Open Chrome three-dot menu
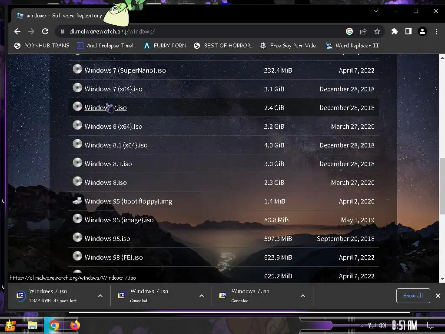The image size is (445, 334). coord(436,31)
